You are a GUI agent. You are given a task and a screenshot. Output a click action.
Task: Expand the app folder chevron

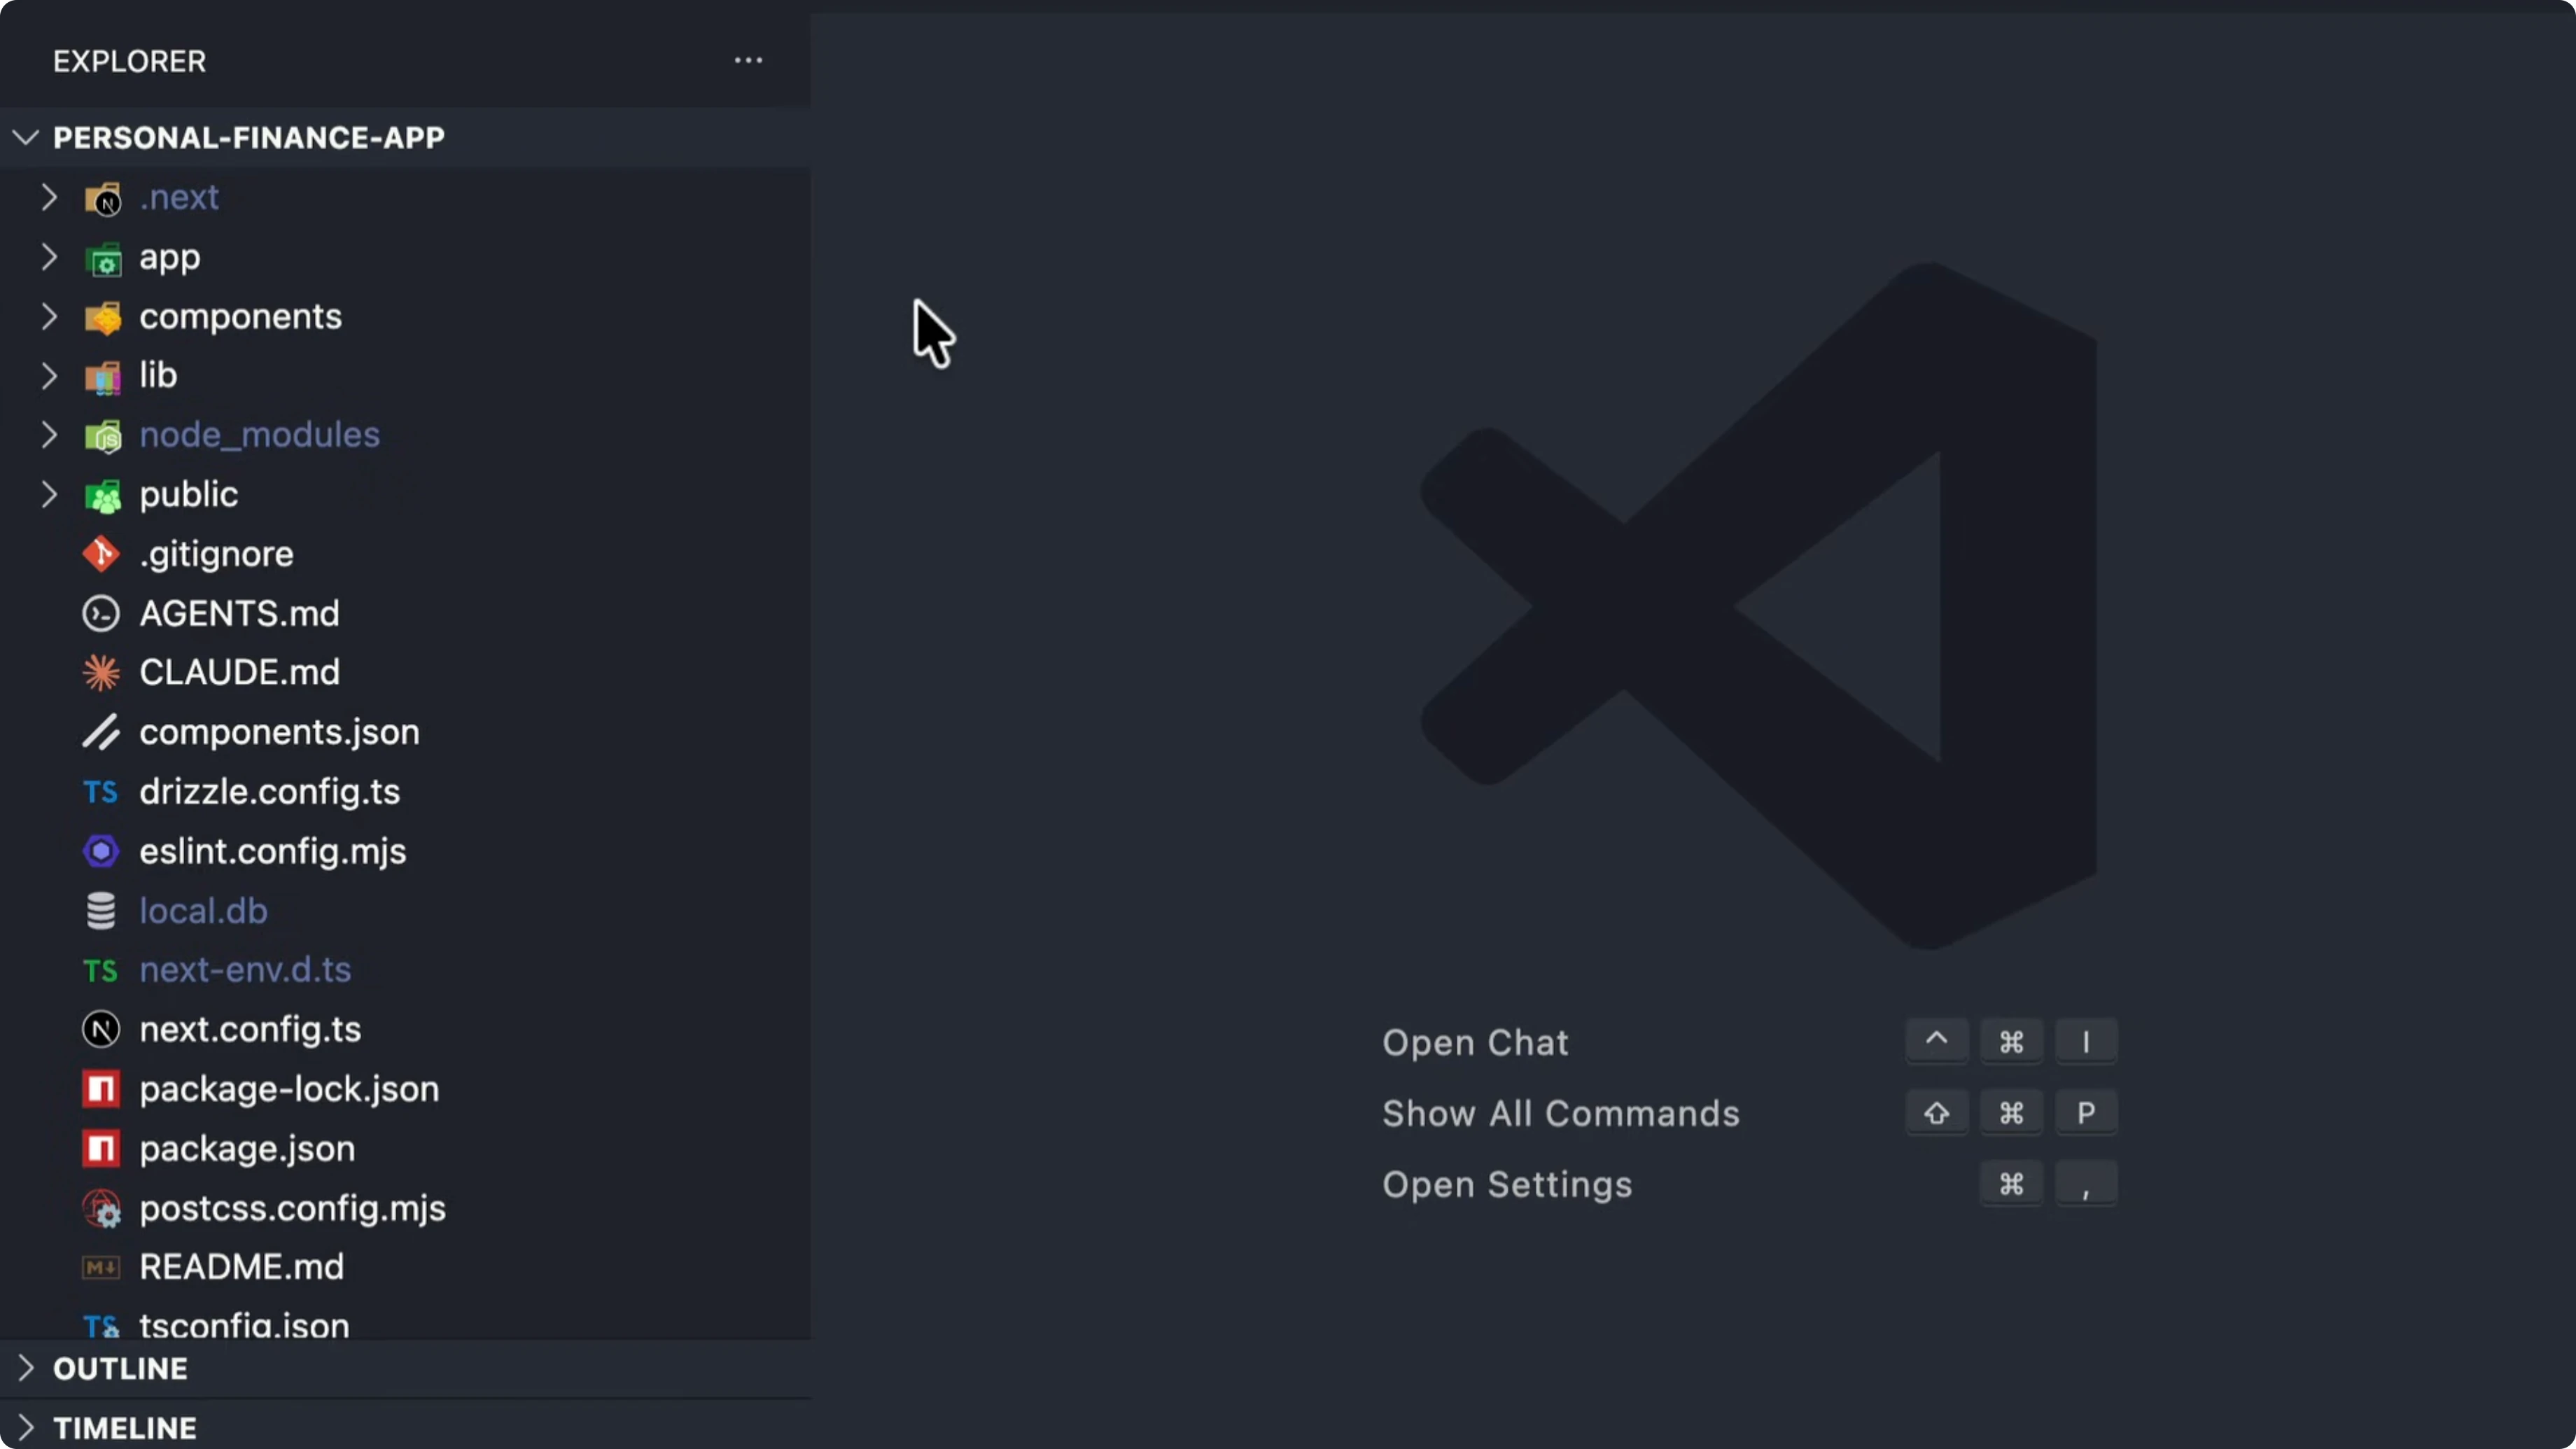pyautogui.click(x=49, y=257)
